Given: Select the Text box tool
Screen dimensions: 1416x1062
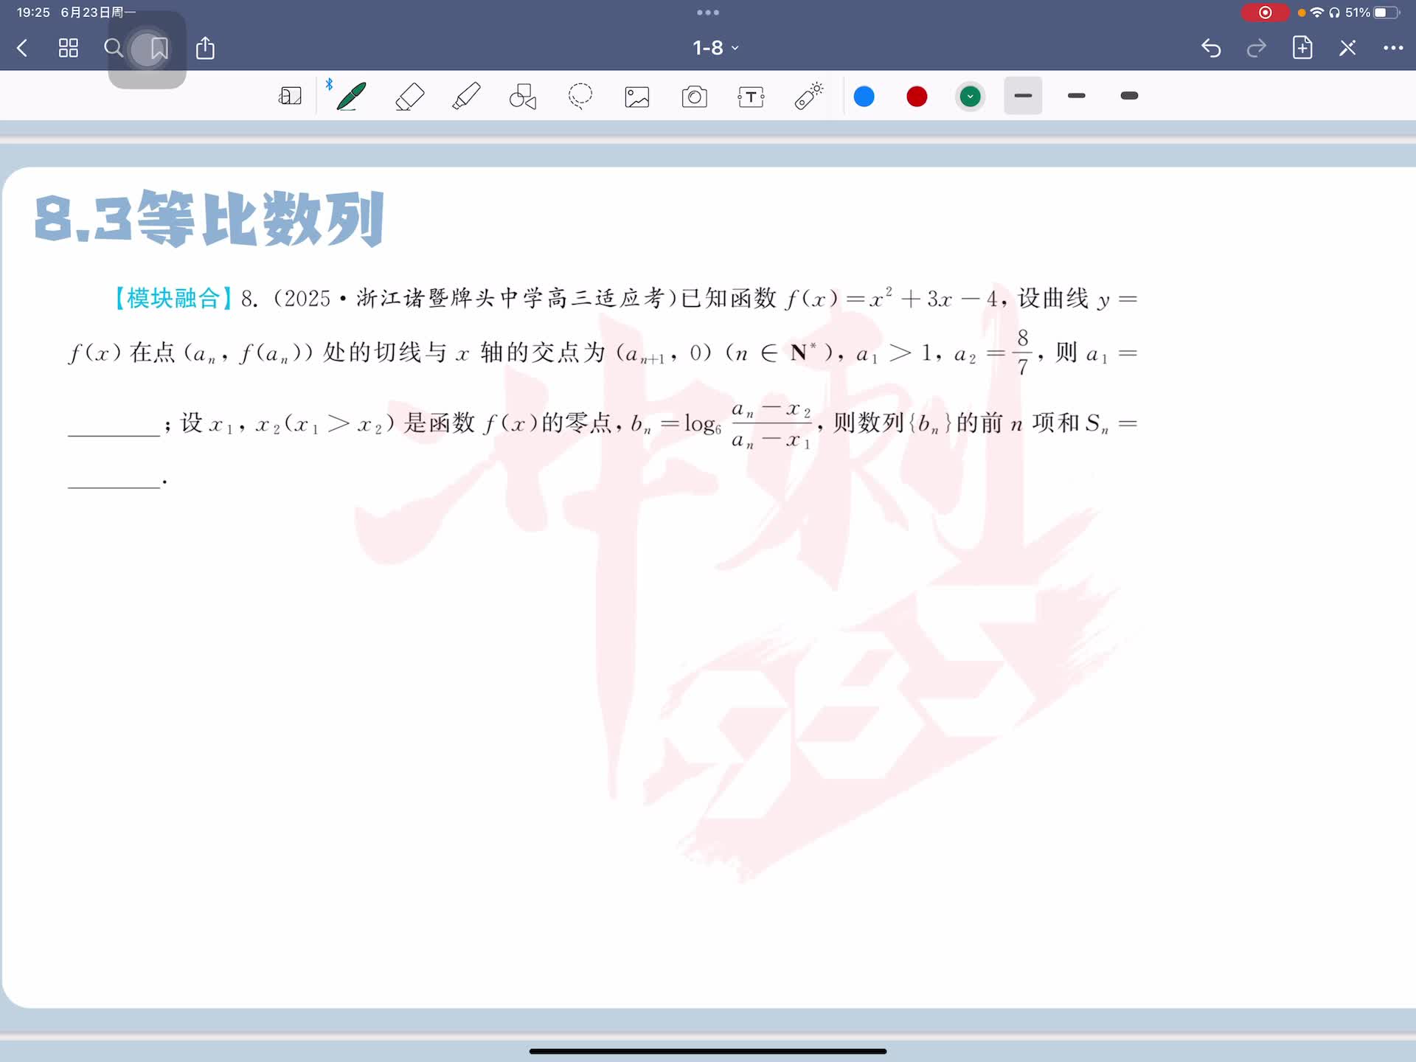Looking at the screenshot, I should pos(751,97).
